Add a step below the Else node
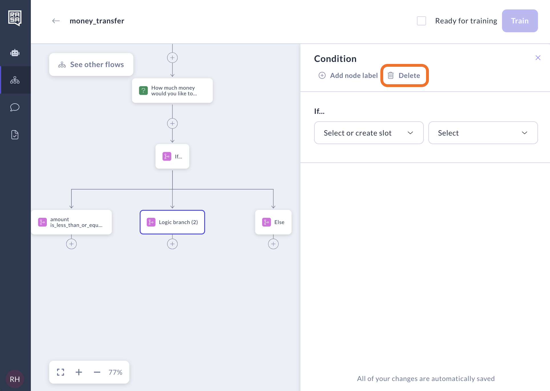The image size is (550, 391). (273, 244)
